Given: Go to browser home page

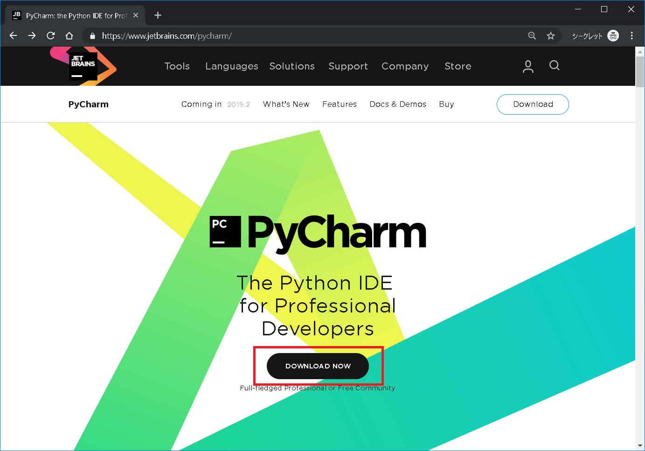Looking at the screenshot, I should [69, 36].
